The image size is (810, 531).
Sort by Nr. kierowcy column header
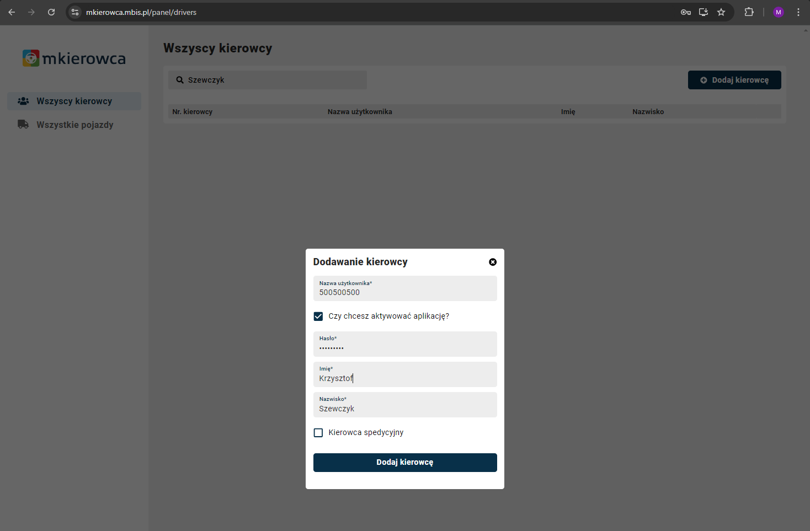coord(192,111)
